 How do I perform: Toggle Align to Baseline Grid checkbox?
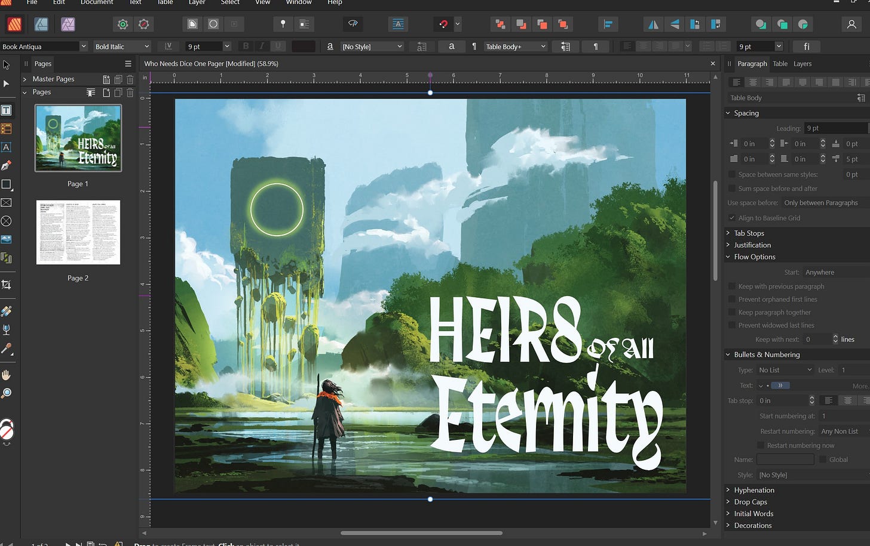[732, 218]
